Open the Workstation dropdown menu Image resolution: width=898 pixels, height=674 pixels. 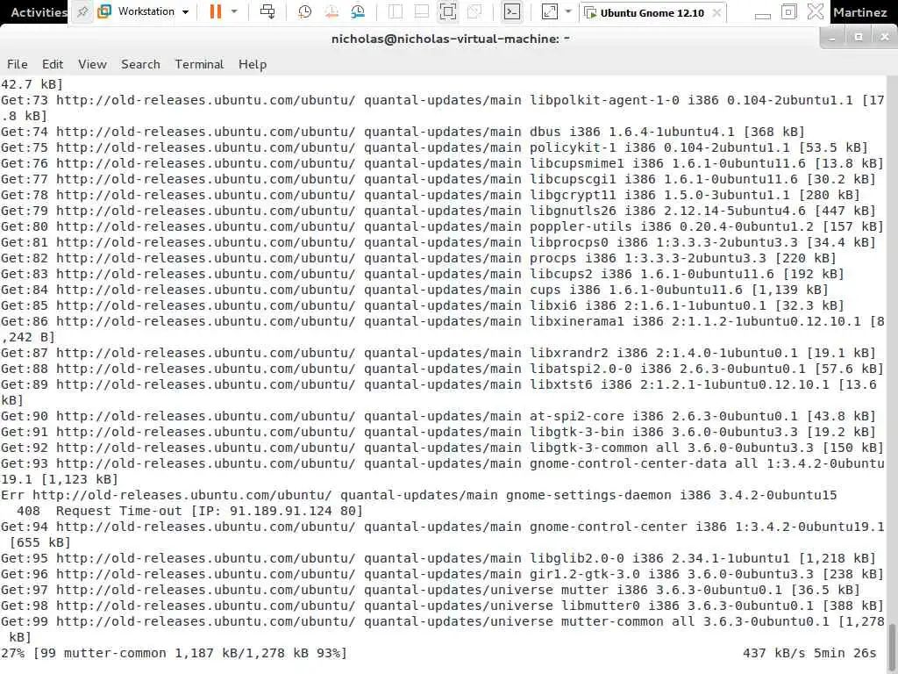click(x=153, y=11)
